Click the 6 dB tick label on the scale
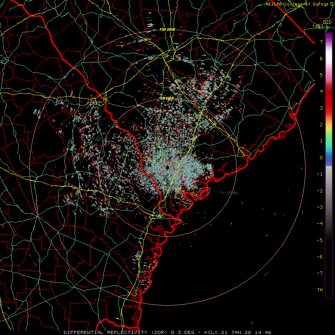Screen dimensions: 335x335 click(321, 58)
